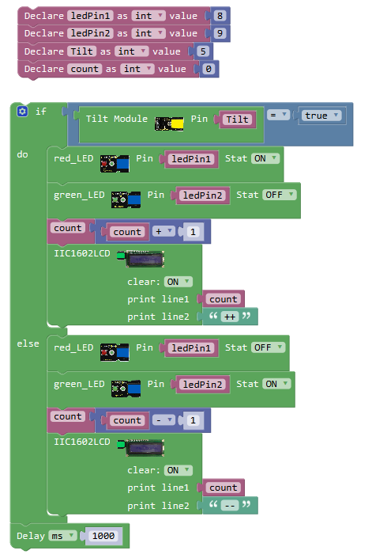
Task: Select the count variable beside print line1 in do
Action: [223, 299]
